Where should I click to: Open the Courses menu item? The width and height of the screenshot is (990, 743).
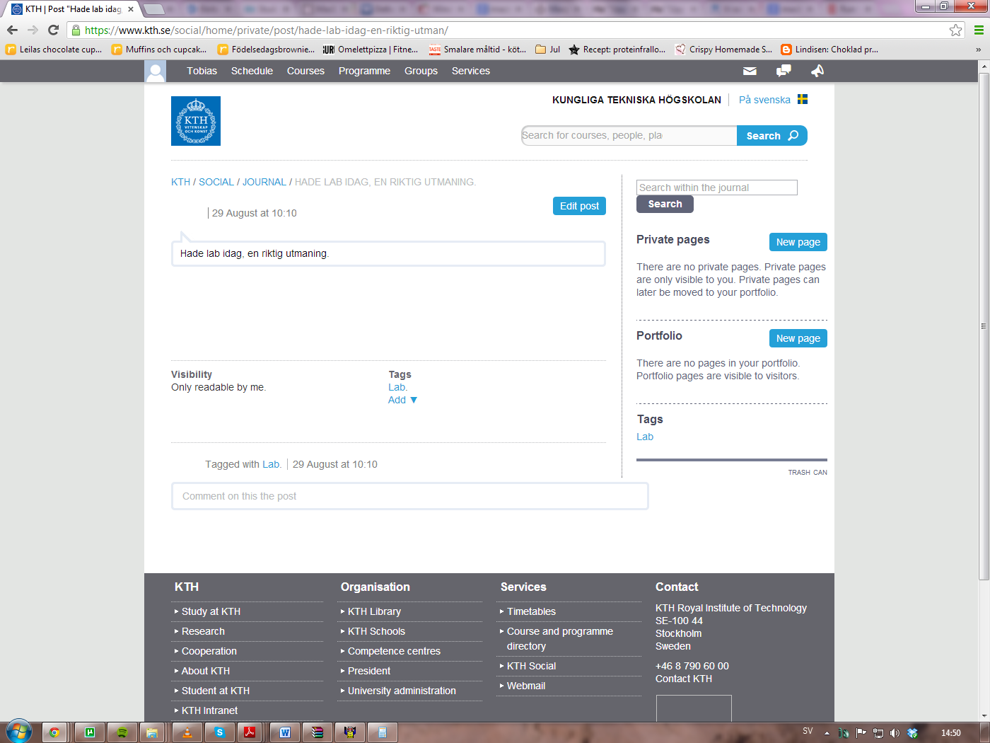click(305, 71)
